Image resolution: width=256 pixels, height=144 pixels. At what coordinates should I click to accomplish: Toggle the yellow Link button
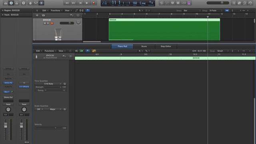click(x=94, y=51)
